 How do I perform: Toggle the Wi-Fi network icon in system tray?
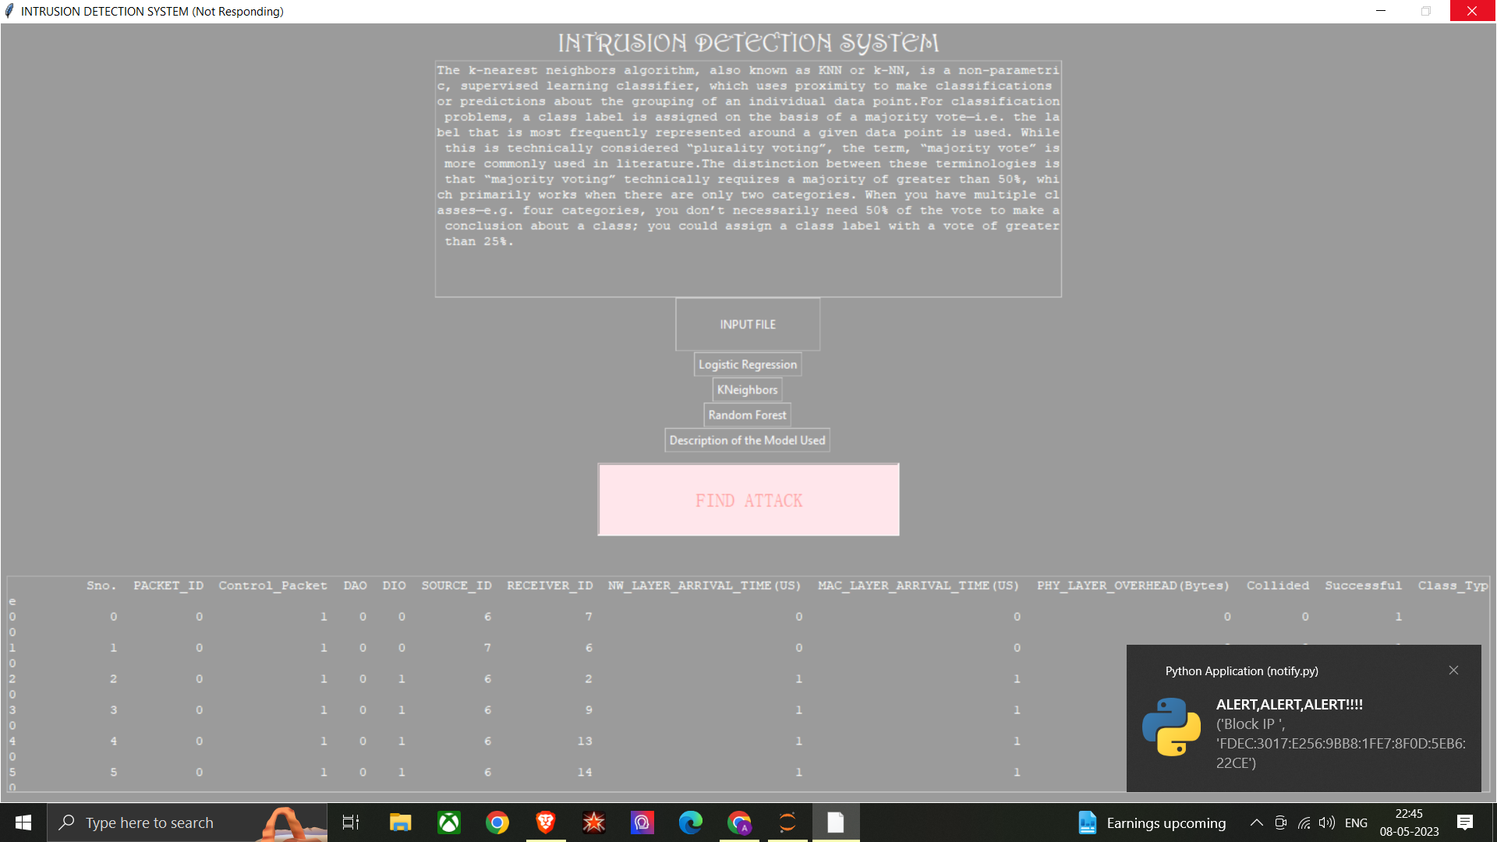(1304, 823)
